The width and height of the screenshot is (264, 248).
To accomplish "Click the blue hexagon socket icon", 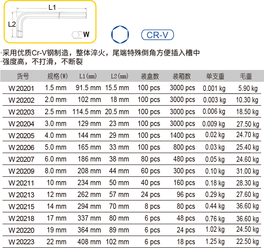I will coord(120,34).
